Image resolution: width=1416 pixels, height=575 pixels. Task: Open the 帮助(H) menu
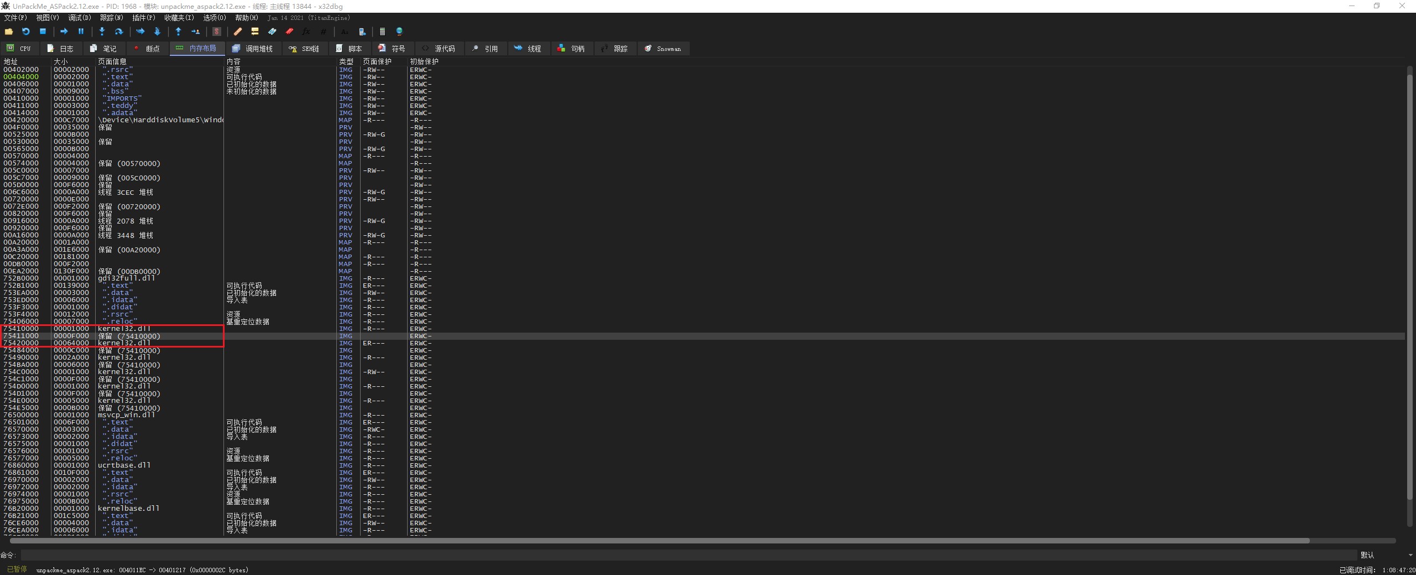click(x=247, y=18)
